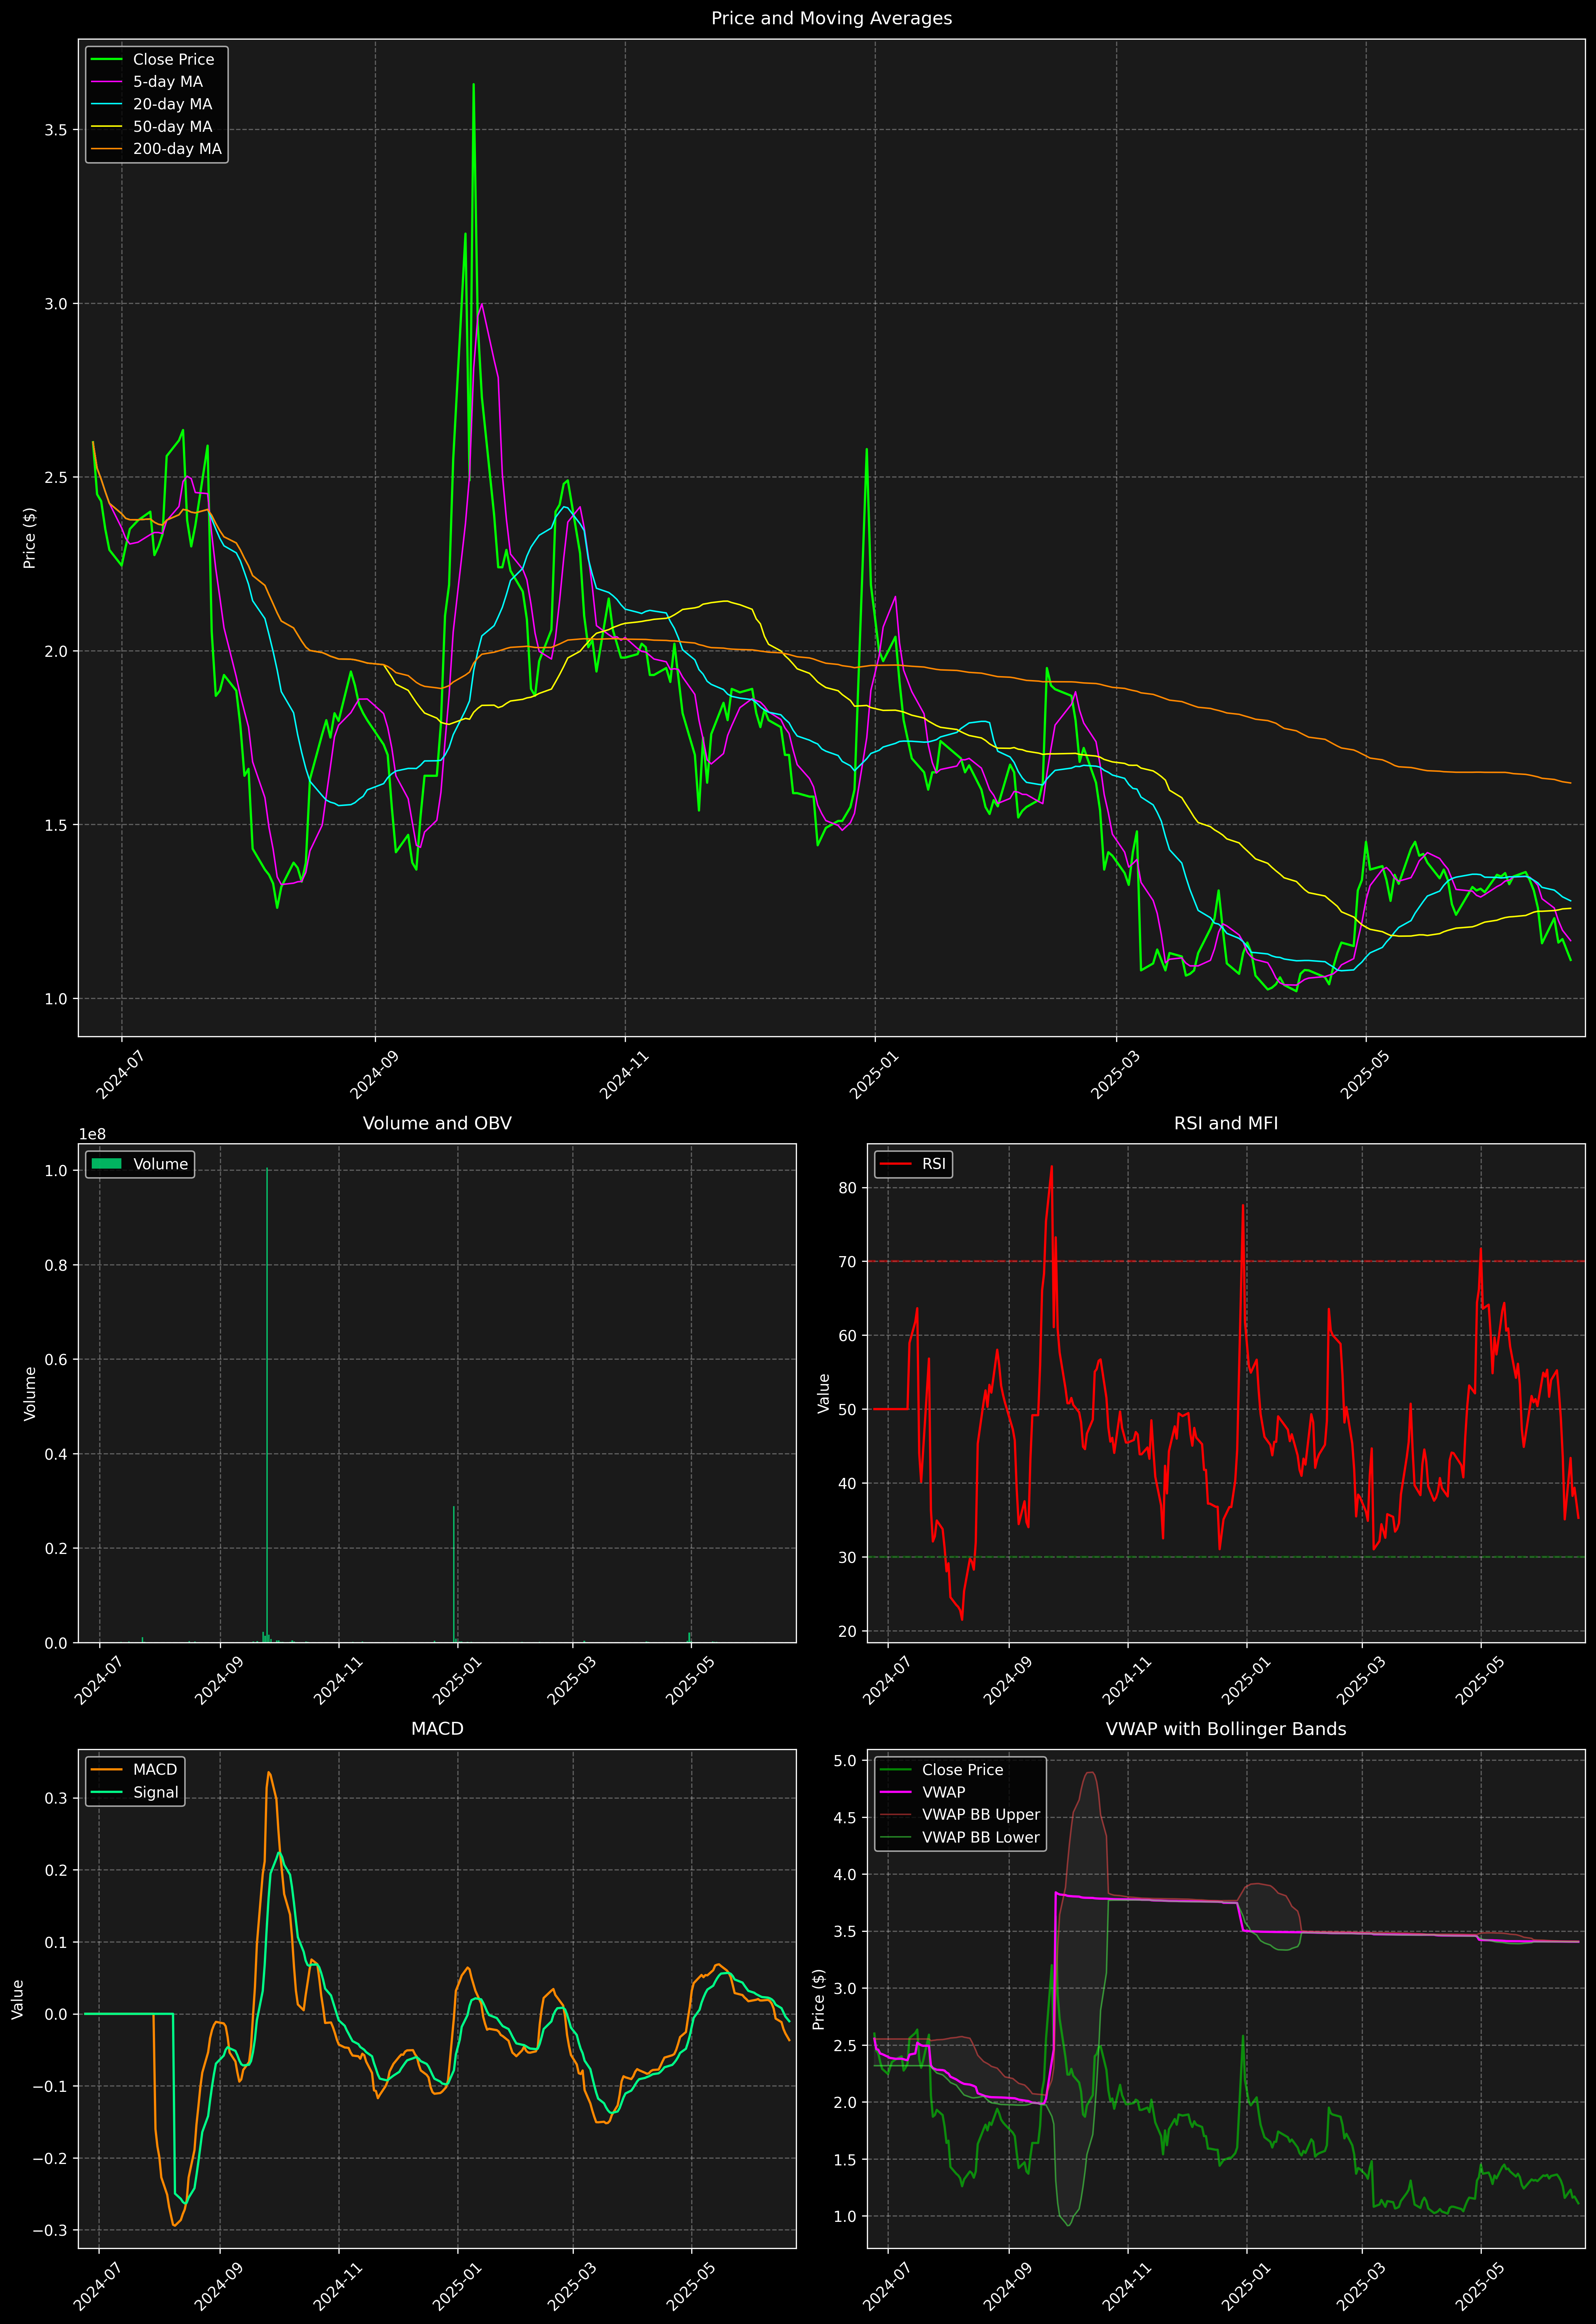Select the '1e8' scale exponent above Volume chart
Image resolution: width=1596 pixels, height=2324 pixels.
tap(92, 1134)
